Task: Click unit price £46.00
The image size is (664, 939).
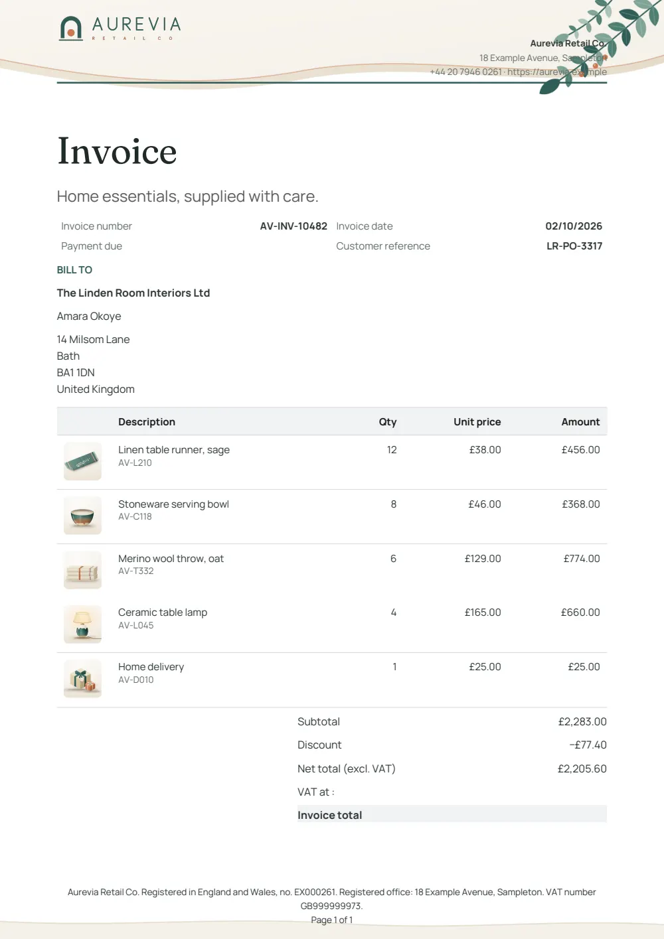Action: click(485, 504)
